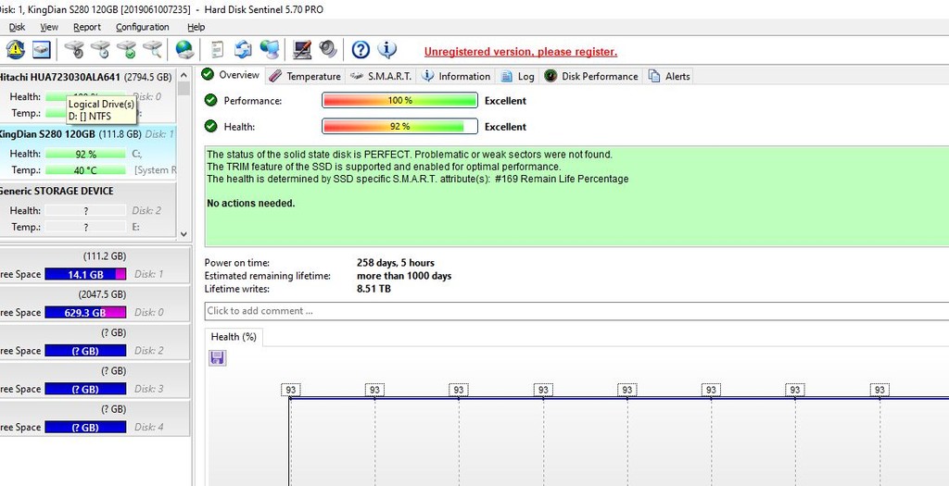Image resolution: width=949 pixels, height=486 pixels.
Task: Switch to the S.M.A.R.T. tab
Action: pyautogui.click(x=381, y=76)
